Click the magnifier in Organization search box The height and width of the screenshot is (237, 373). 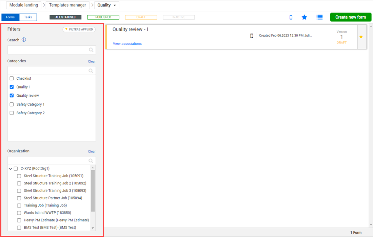[x=91, y=161]
